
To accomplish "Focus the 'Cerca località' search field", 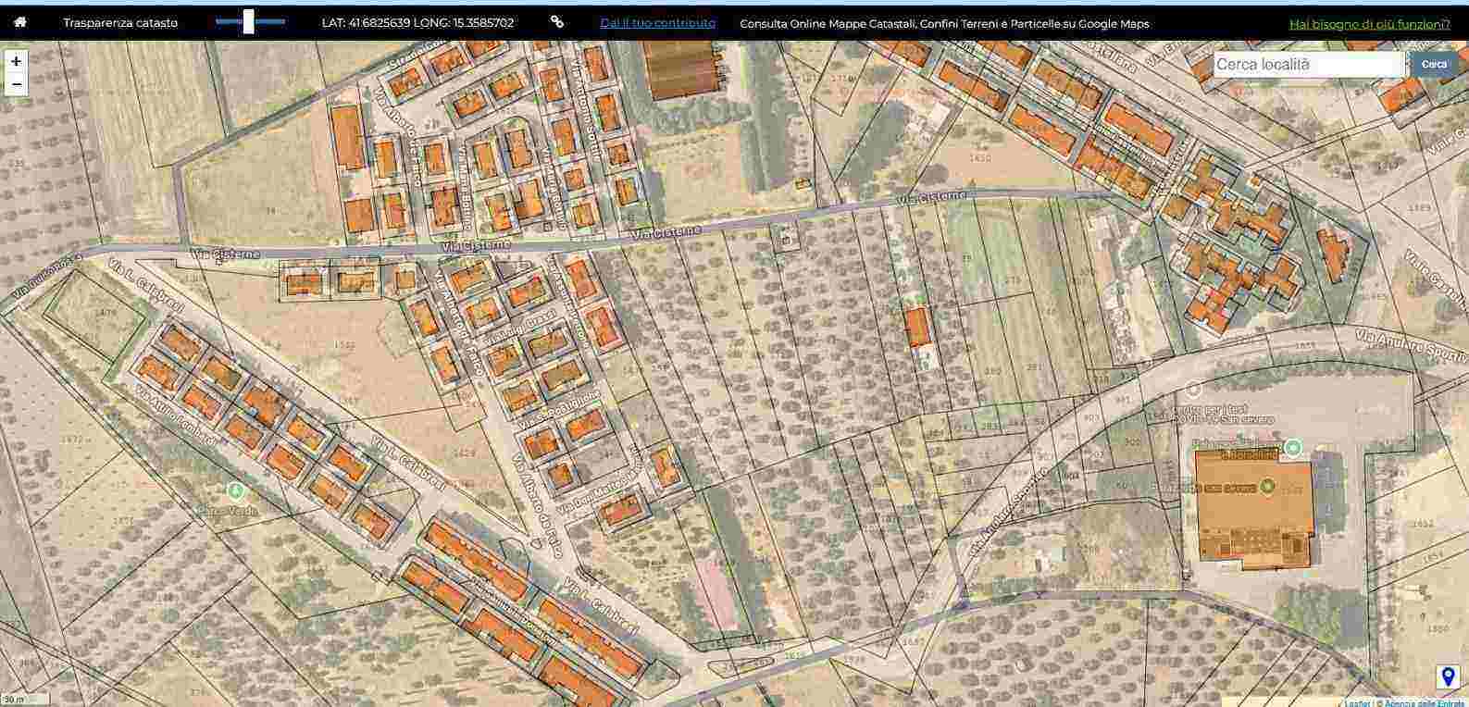I will (x=1308, y=64).
